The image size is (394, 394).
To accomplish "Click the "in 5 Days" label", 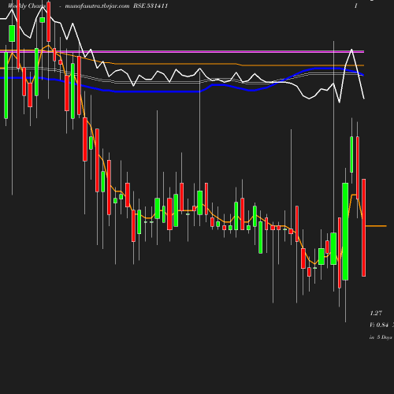I will (x=381, y=337).
